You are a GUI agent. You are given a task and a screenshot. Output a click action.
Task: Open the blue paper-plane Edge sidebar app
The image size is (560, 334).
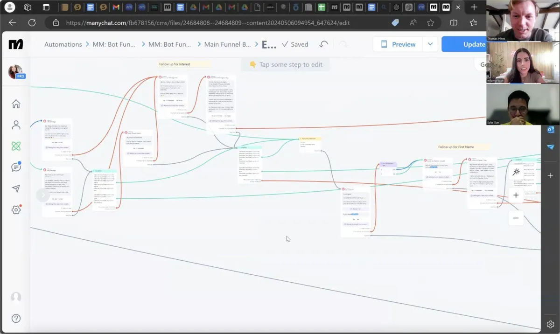(x=550, y=147)
